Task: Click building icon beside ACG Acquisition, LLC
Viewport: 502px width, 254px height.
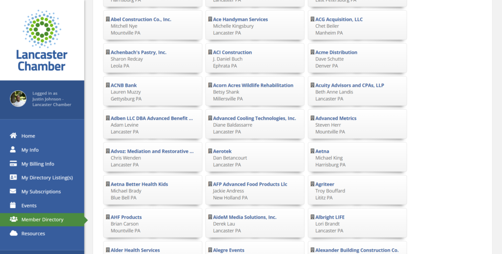Action: tap(312, 19)
